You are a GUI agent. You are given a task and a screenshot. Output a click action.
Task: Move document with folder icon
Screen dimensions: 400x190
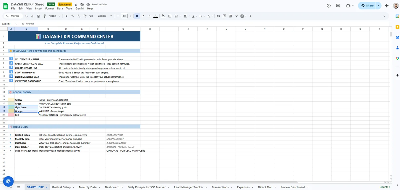82,4
